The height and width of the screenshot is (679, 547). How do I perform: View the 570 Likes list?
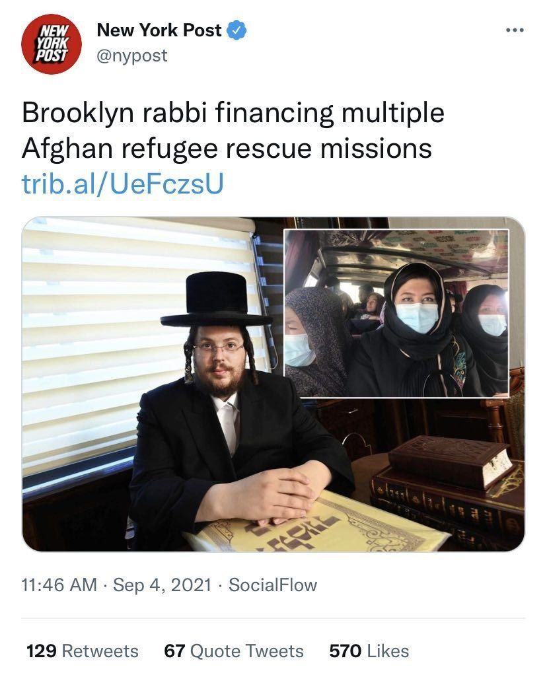[369, 651]
